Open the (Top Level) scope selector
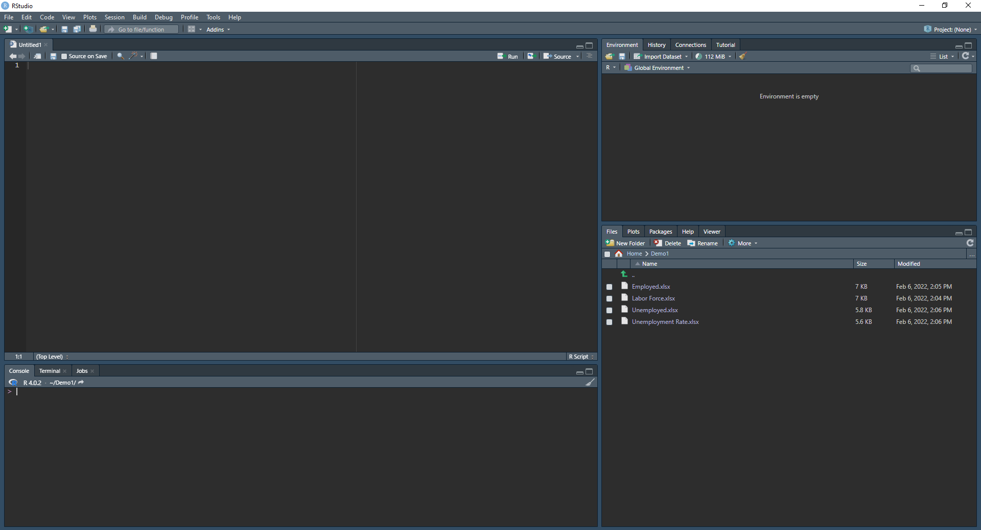 tap(52, 357)
